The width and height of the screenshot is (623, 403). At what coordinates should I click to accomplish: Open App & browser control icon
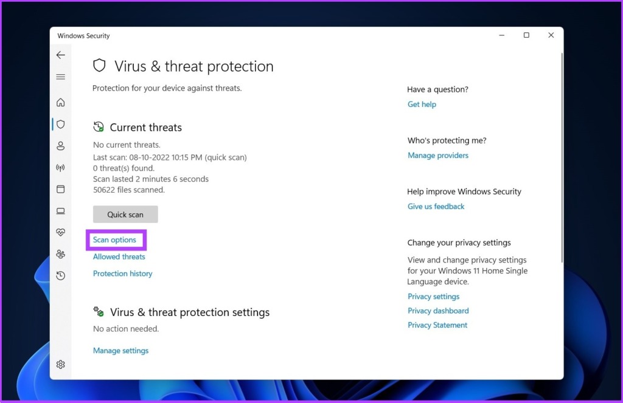pos(60,189)
